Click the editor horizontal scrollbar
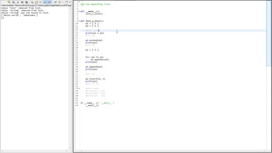This screenshot has width=272, height=153. click(x=173, y=151)
